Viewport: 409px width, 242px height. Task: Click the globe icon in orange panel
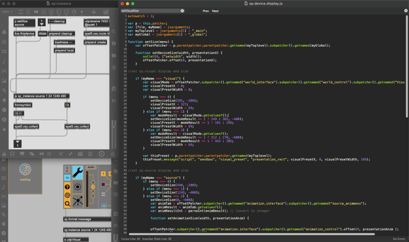pos(67,195)
